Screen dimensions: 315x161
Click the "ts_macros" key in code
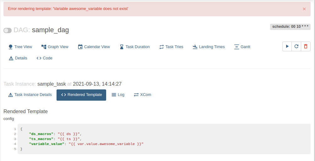pos(41,139)
